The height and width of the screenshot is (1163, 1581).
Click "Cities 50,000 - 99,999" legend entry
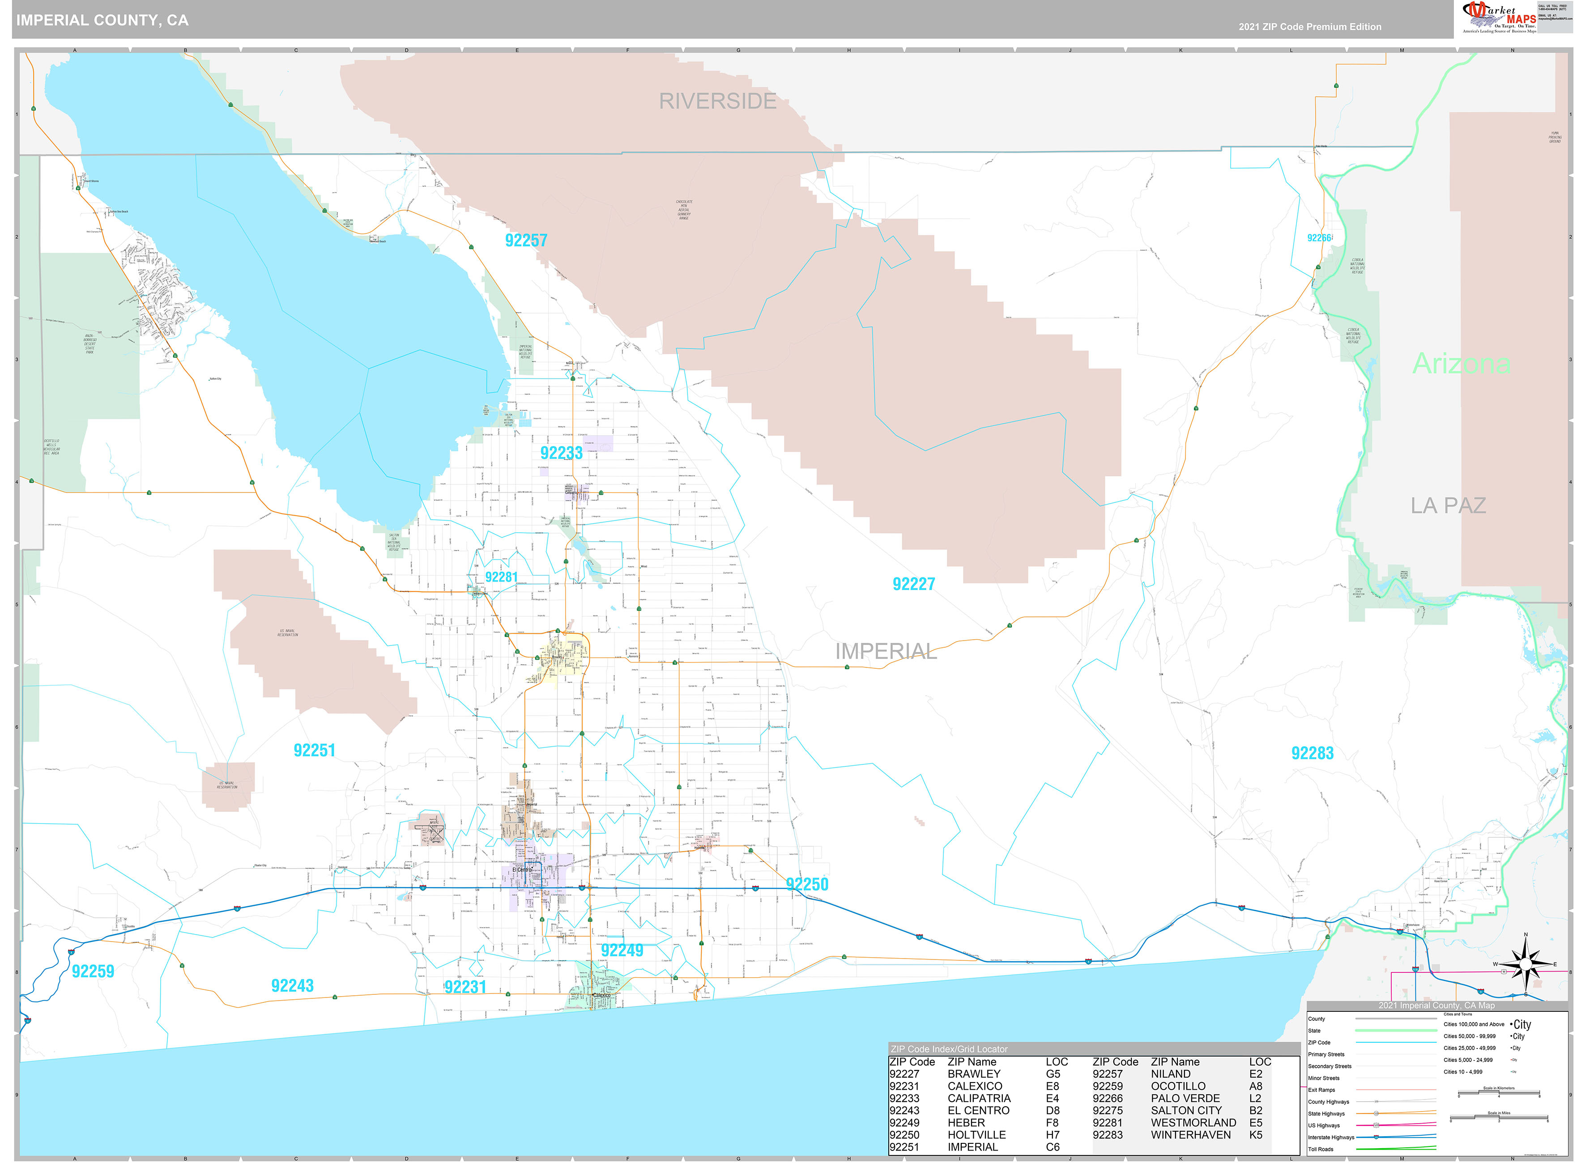tap(1469, 1036)
